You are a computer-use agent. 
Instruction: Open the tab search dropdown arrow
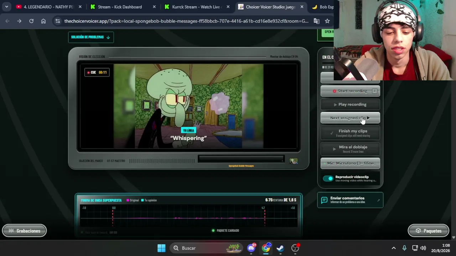[6, 7]
